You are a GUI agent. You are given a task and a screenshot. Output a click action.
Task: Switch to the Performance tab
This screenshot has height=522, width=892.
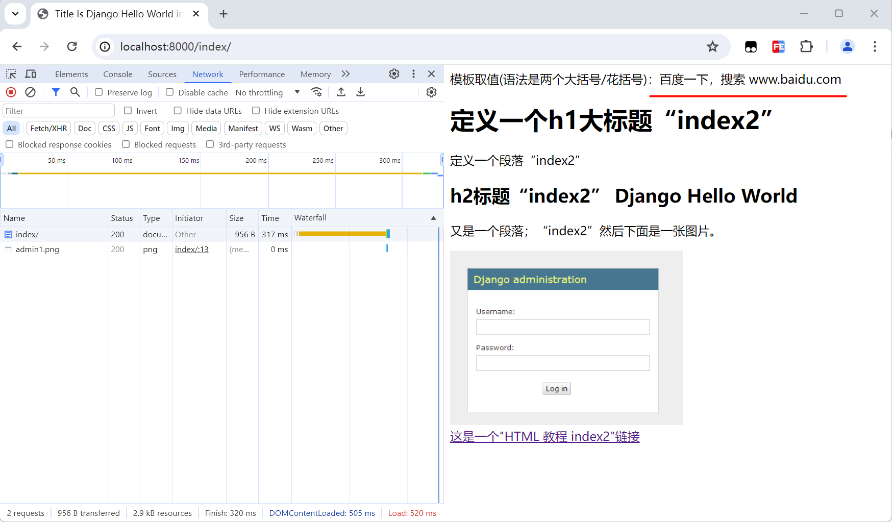coord(262,74)
